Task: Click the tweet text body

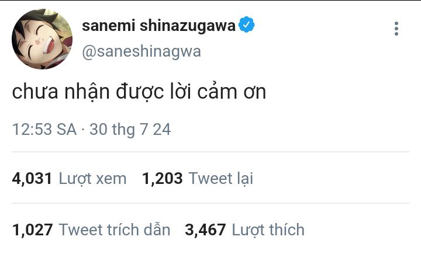Action: 139,92
